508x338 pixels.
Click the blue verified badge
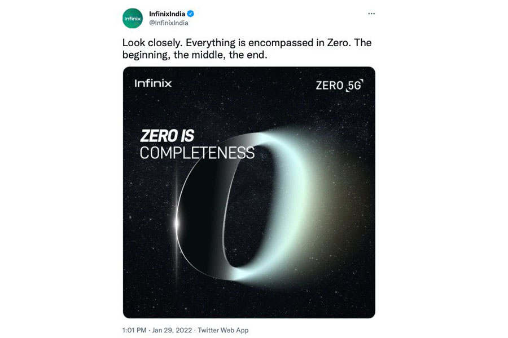(x=191, y=14)
